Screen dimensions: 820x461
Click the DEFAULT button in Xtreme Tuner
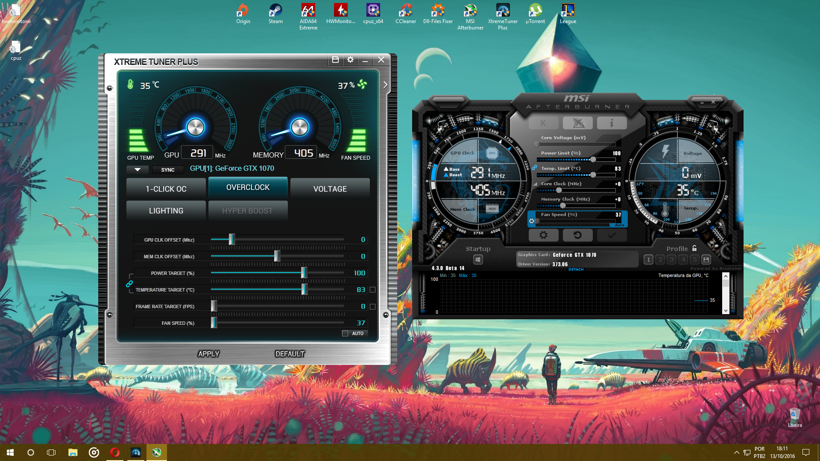click(290, 354)
